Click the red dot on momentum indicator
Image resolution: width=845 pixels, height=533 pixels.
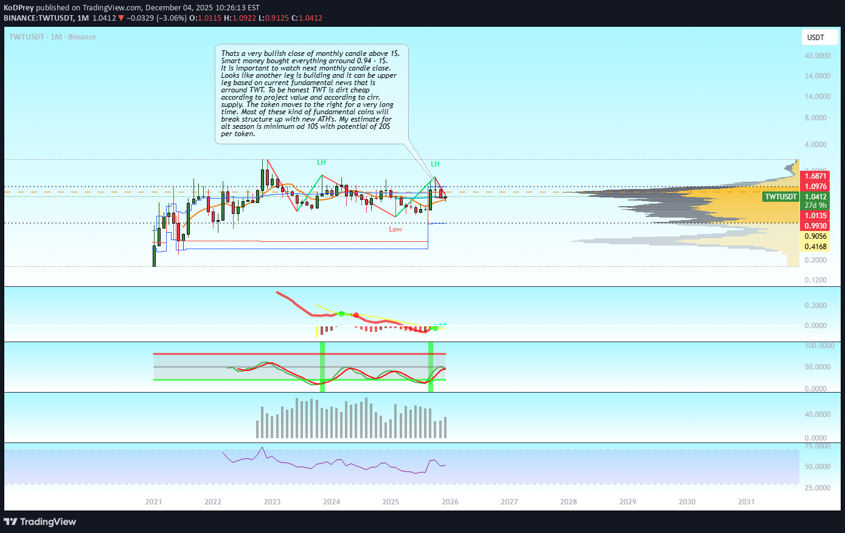pos(356,315)
